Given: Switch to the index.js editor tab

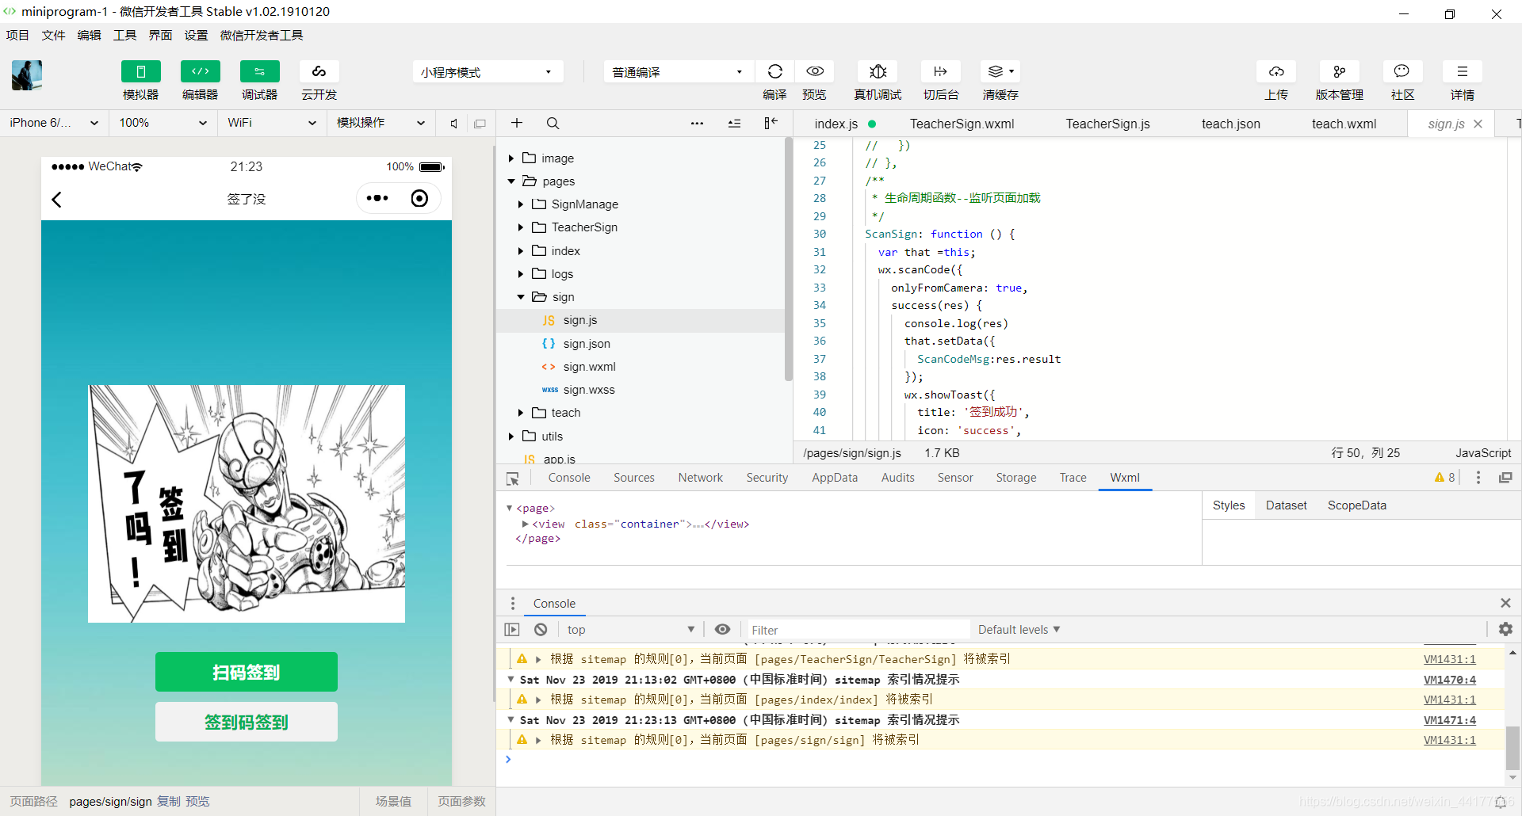Looking at the screenshot, I should (836, 124).
